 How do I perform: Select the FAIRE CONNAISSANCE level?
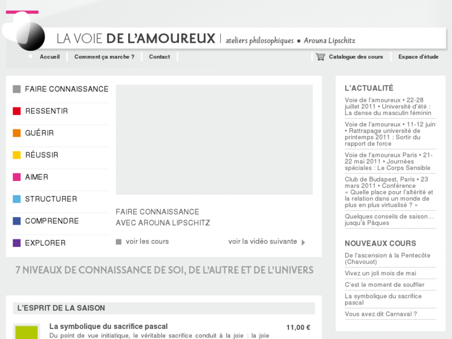[67, 89]
